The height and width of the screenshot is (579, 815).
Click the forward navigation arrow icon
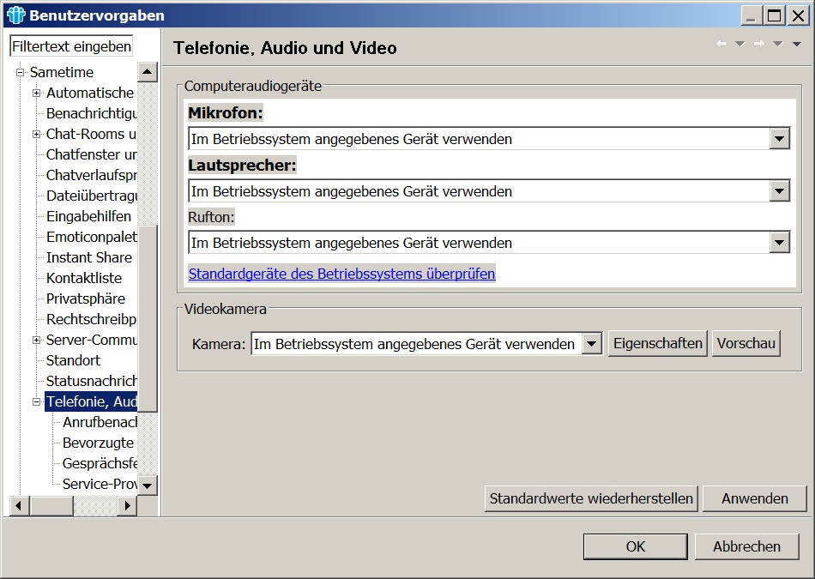pos(758,45)
